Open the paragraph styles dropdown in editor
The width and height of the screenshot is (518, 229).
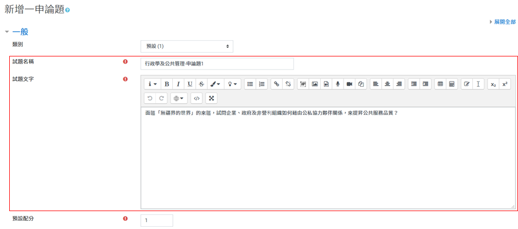coord(152,84)
